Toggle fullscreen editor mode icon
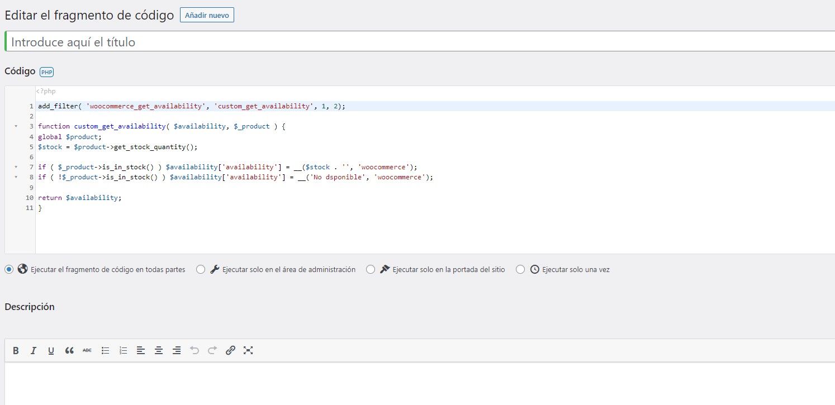 click(x=248, y=350)
